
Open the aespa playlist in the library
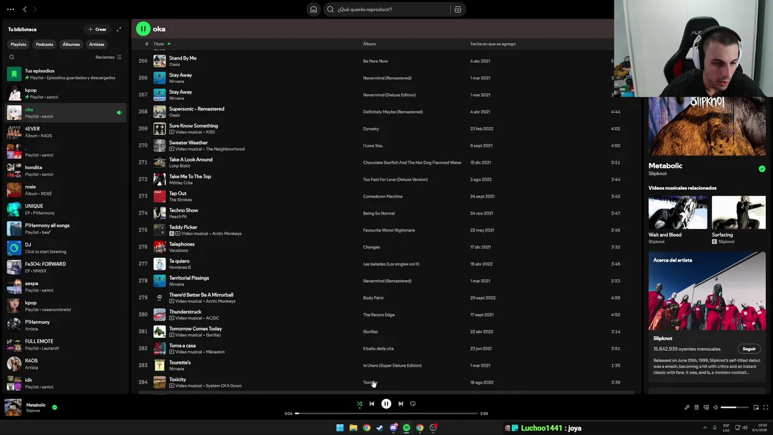(x=66, y=287)
